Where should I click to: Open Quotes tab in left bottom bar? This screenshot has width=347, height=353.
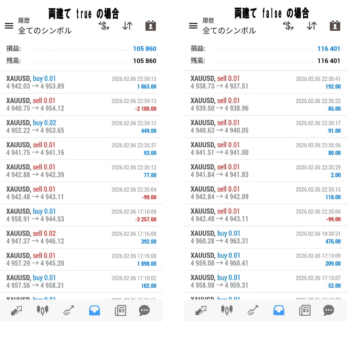pyautogui.click(x=16, y=310)
